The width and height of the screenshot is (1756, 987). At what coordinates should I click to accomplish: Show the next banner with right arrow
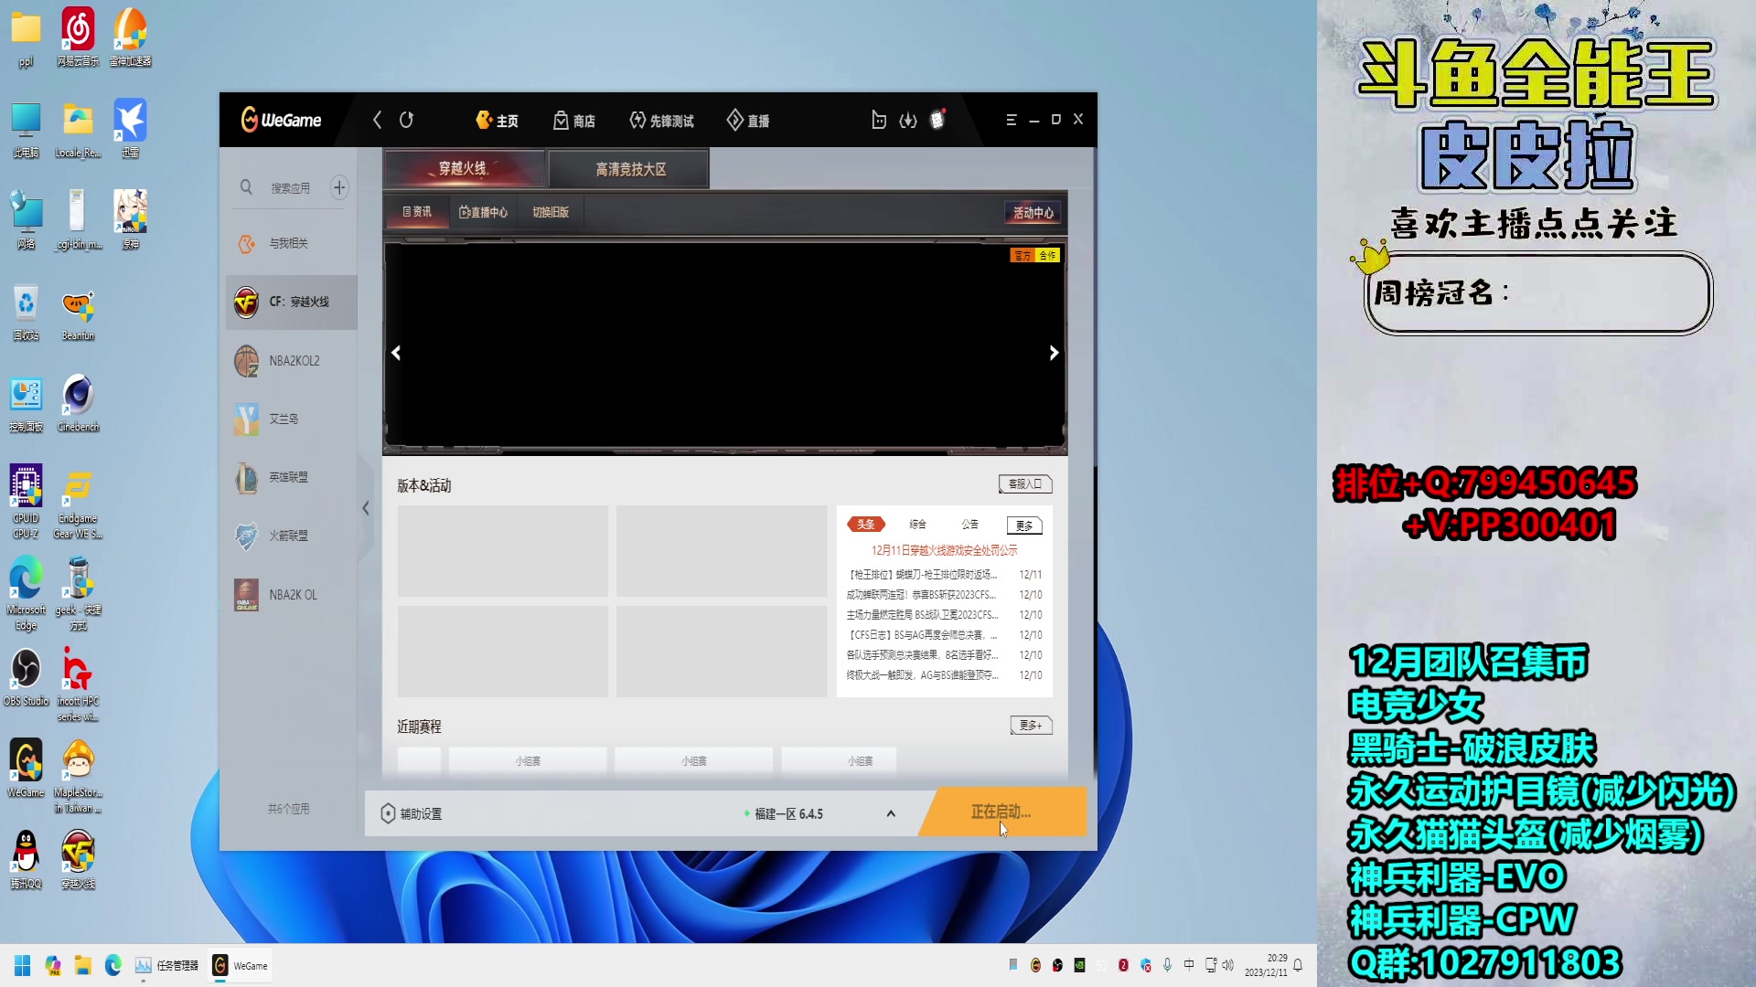tap(1054, 353)
